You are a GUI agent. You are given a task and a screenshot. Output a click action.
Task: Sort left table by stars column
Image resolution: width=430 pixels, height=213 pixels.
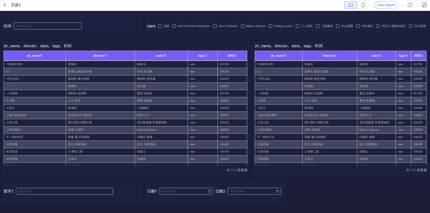click(165, 56)
